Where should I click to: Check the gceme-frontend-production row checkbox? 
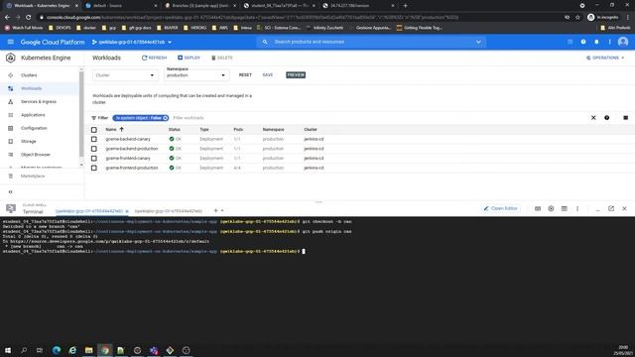[94, 168]
